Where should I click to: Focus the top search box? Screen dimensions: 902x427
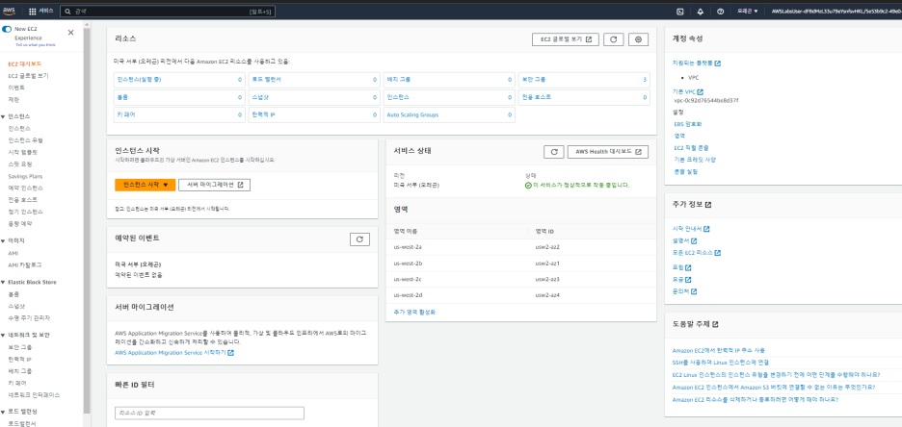coord(168,11)
